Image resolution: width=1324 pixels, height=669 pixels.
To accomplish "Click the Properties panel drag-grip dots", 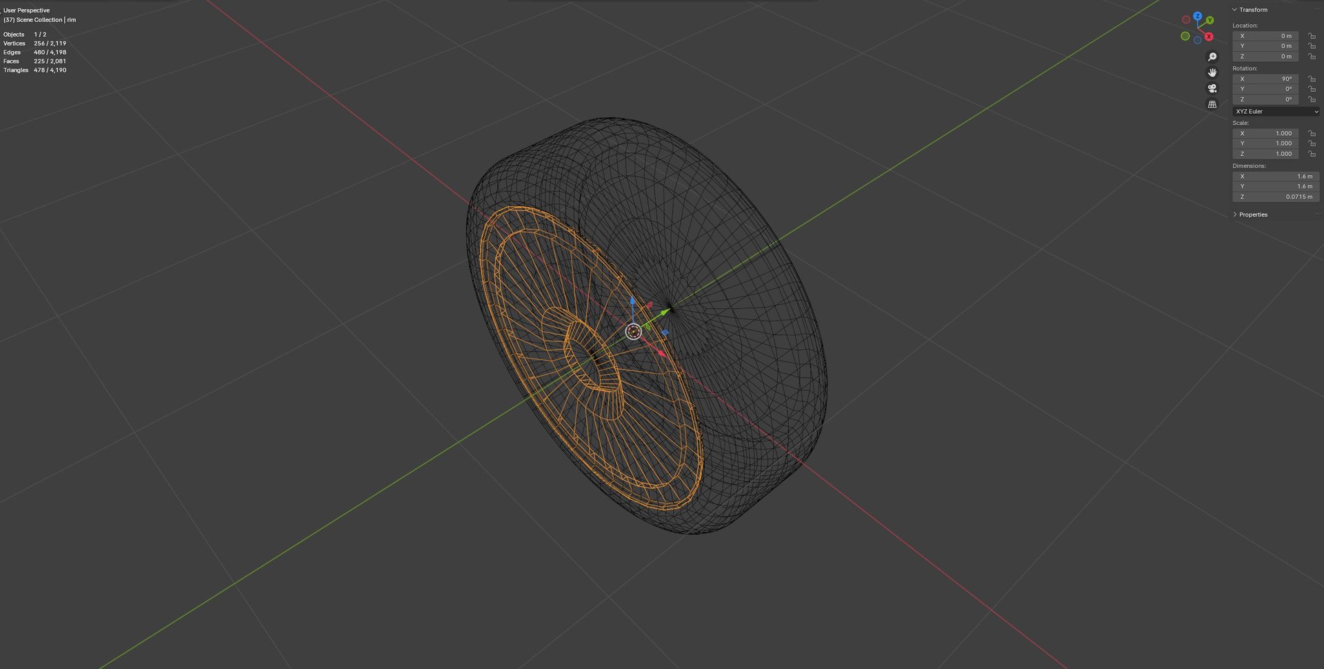I will 1318,214.
